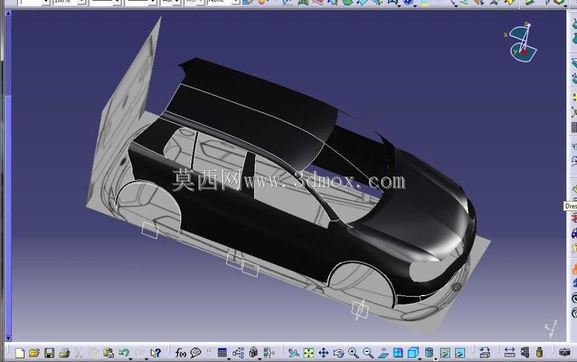Zoom in with the plus magnifier
This screenshot has height=362, width=577.
tap(353, 353)
